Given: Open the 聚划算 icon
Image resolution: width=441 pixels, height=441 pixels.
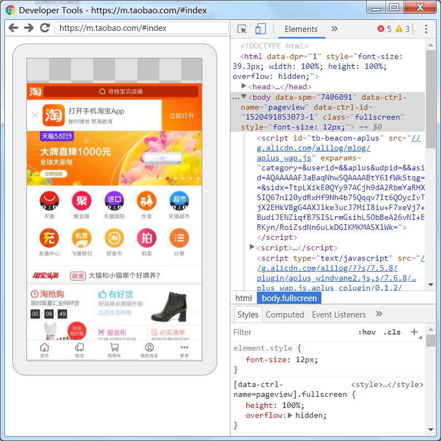Looking at the screenshot, I should point(82,201).
